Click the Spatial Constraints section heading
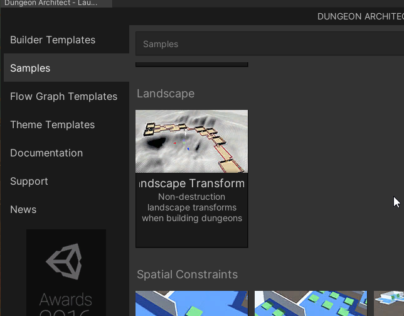Image resolution: width=404 pixels, height=316 pixels. (188, 274)
